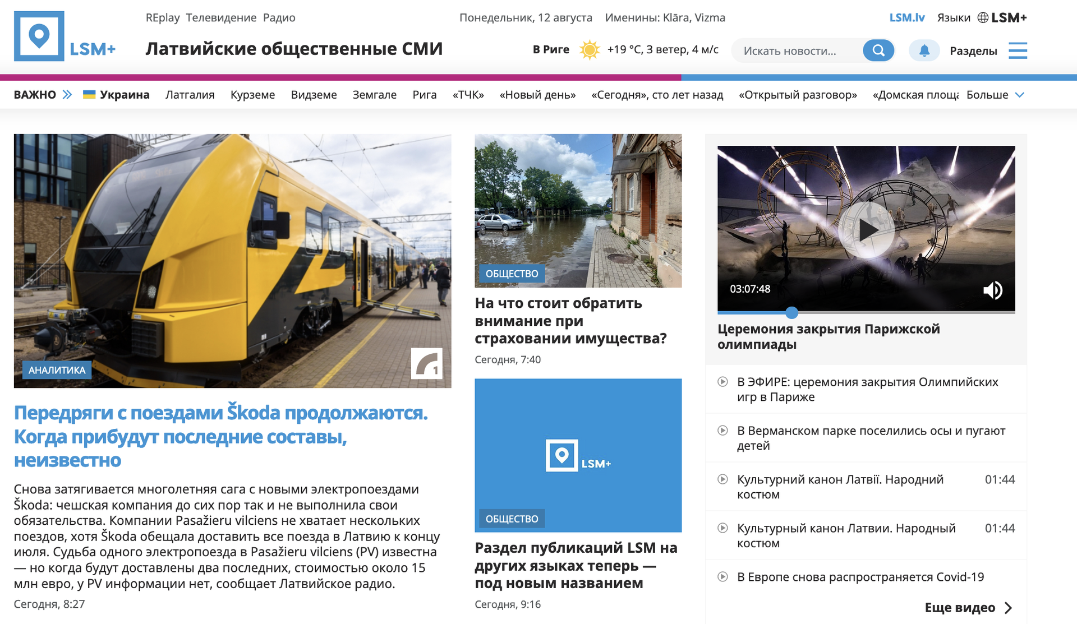Open the LSM+ logo home link
The height and width of the screenshot is (624, 1077).
pyautogui.click(x=65, y=36)
